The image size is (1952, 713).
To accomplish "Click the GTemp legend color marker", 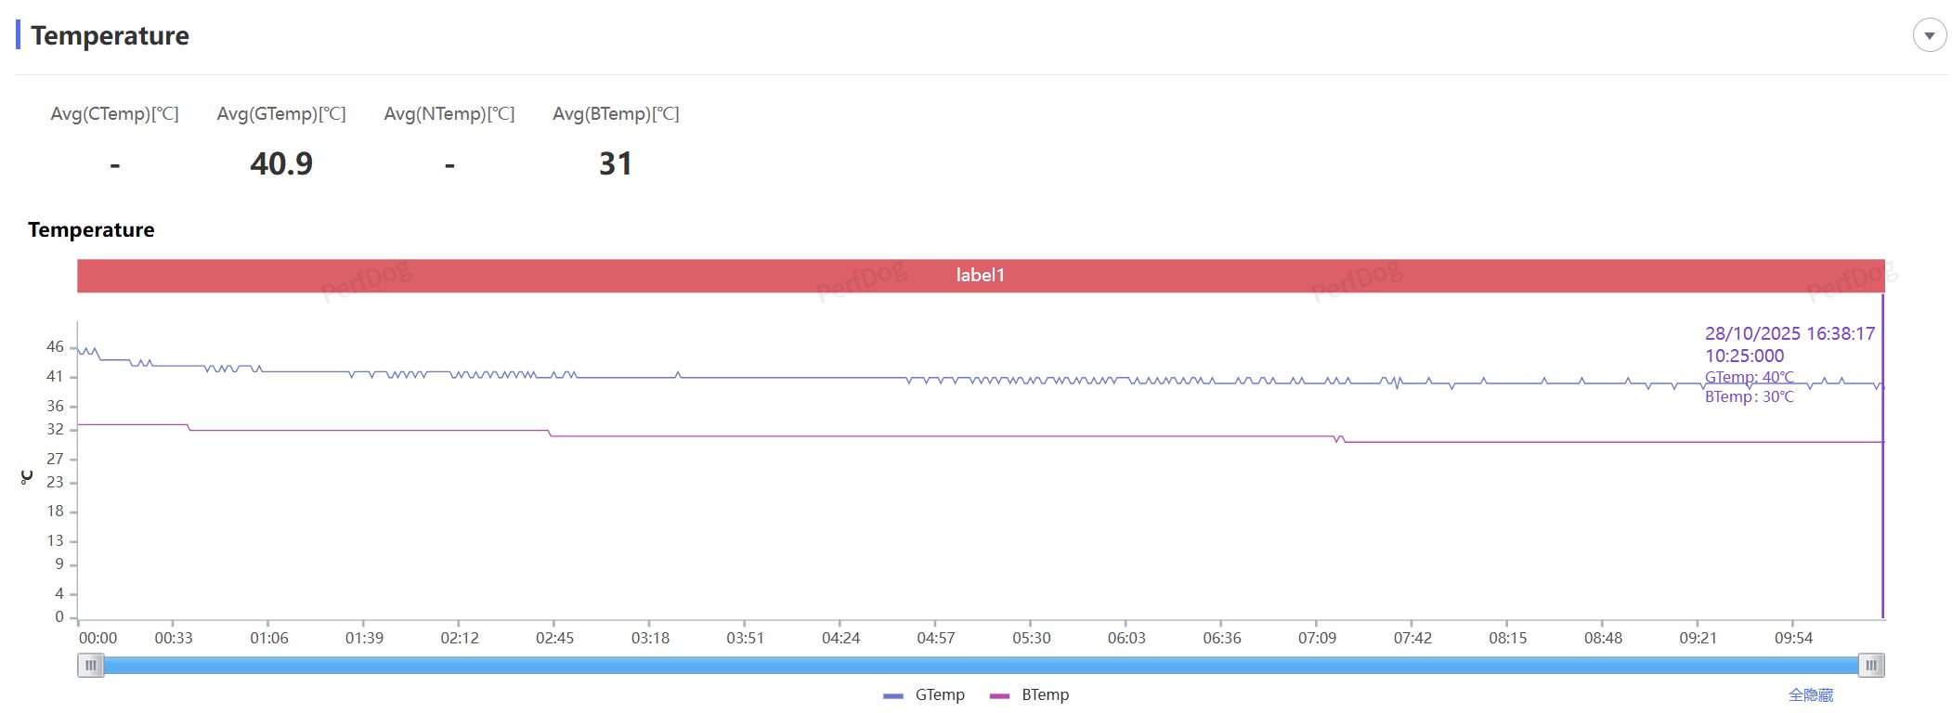I will pos(892,695).
